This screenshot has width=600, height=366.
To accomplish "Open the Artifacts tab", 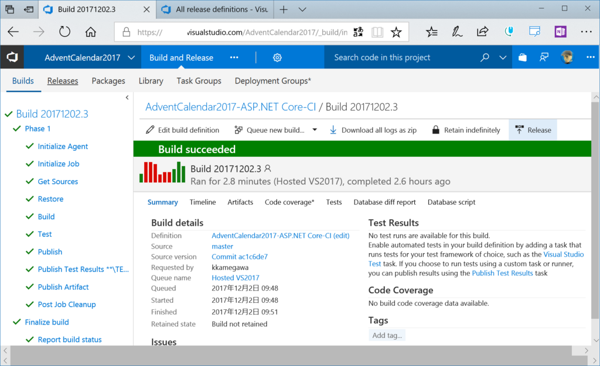I will tap(240, 202).
